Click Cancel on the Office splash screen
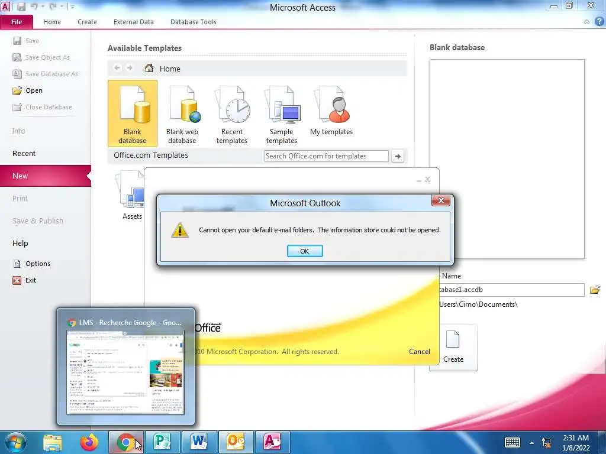606x454 pixels. [420, 352]
